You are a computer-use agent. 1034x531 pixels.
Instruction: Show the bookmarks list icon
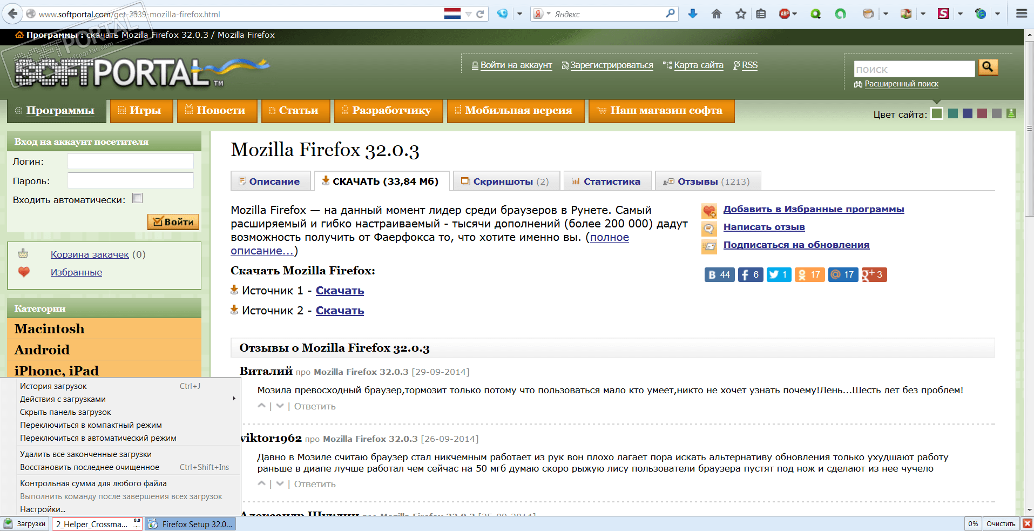pos(761,14)
